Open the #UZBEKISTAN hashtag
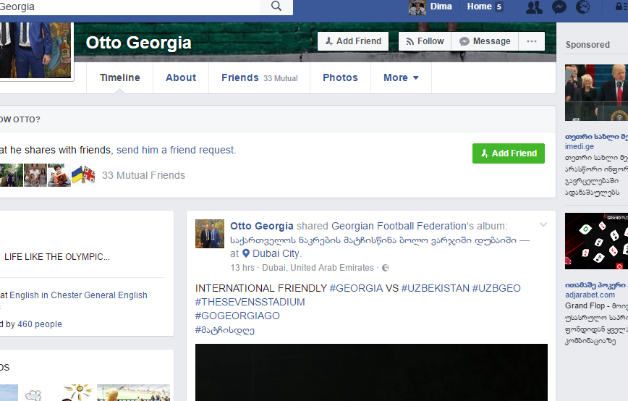The image size is (628, 401). (435, 288)
